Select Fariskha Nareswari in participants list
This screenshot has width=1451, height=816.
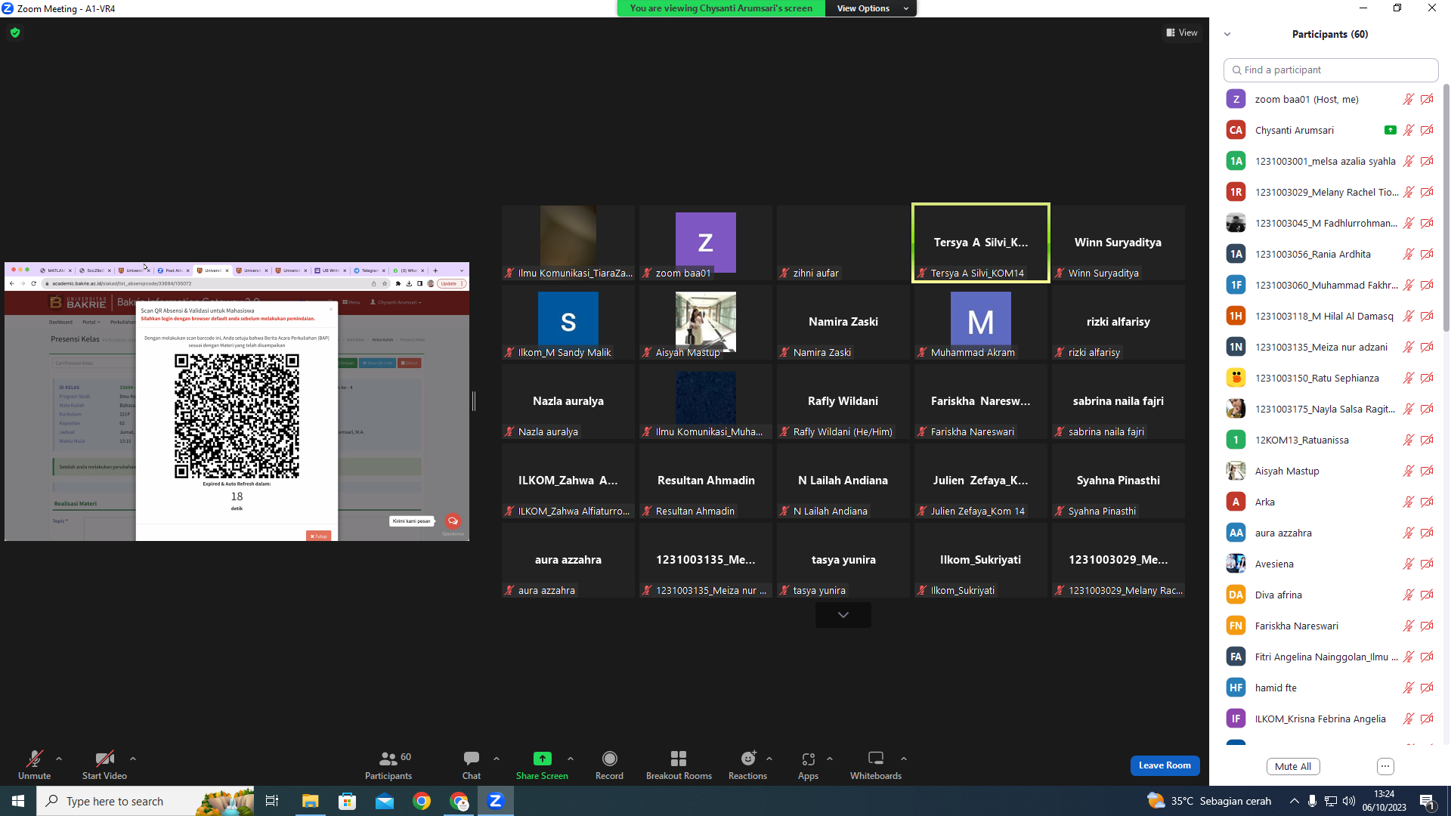[x=1330, y=626]
